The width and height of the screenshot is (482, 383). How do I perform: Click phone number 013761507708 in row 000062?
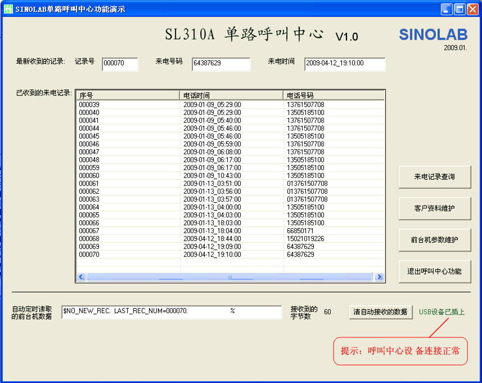(x=307, y=191)
